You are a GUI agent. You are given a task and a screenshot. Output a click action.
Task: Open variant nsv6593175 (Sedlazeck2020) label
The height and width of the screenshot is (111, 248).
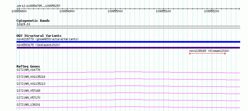(x=38, y=45)
